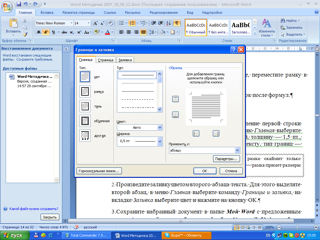Center text alignment in ribbon
The width and height of the screenshot is (320, 240).
[x=129, y=32]
